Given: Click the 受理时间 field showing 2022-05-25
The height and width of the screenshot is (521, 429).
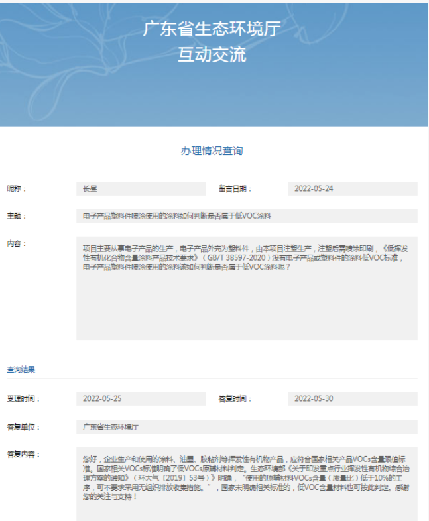Looking at the screenshot, I should pyautogui.click(x=141, y=399).
